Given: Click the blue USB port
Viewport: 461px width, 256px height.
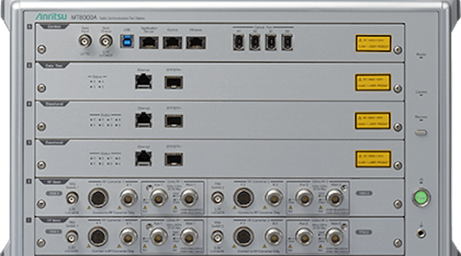Looking at the screenshot, I should [127, 42].
